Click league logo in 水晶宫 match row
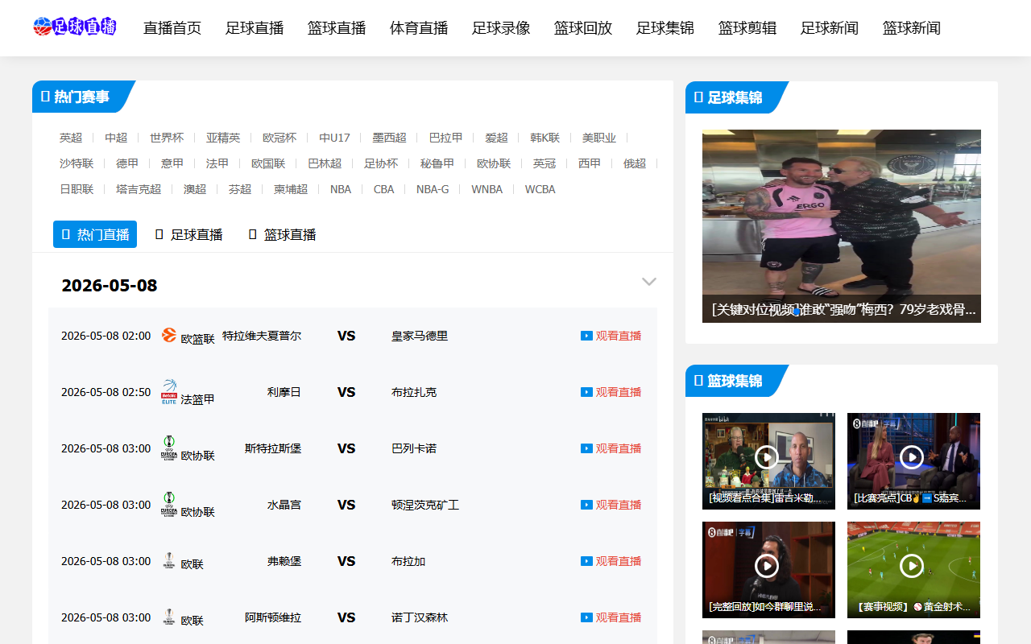 coord(169,504)
